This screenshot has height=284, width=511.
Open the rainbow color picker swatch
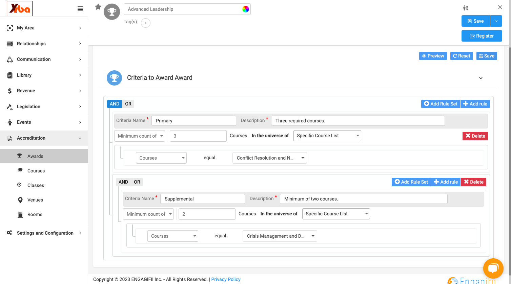[246, 9]
